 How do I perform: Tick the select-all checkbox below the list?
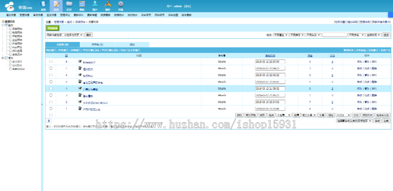[x=51, y=115]
